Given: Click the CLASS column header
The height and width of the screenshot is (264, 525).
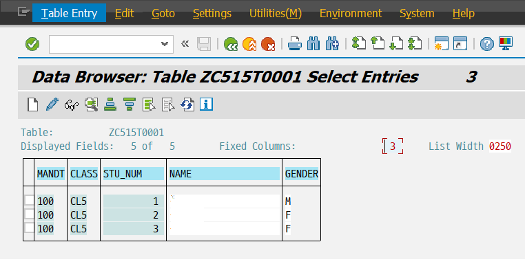Looking at the screenshot, I should pos(83,174).
